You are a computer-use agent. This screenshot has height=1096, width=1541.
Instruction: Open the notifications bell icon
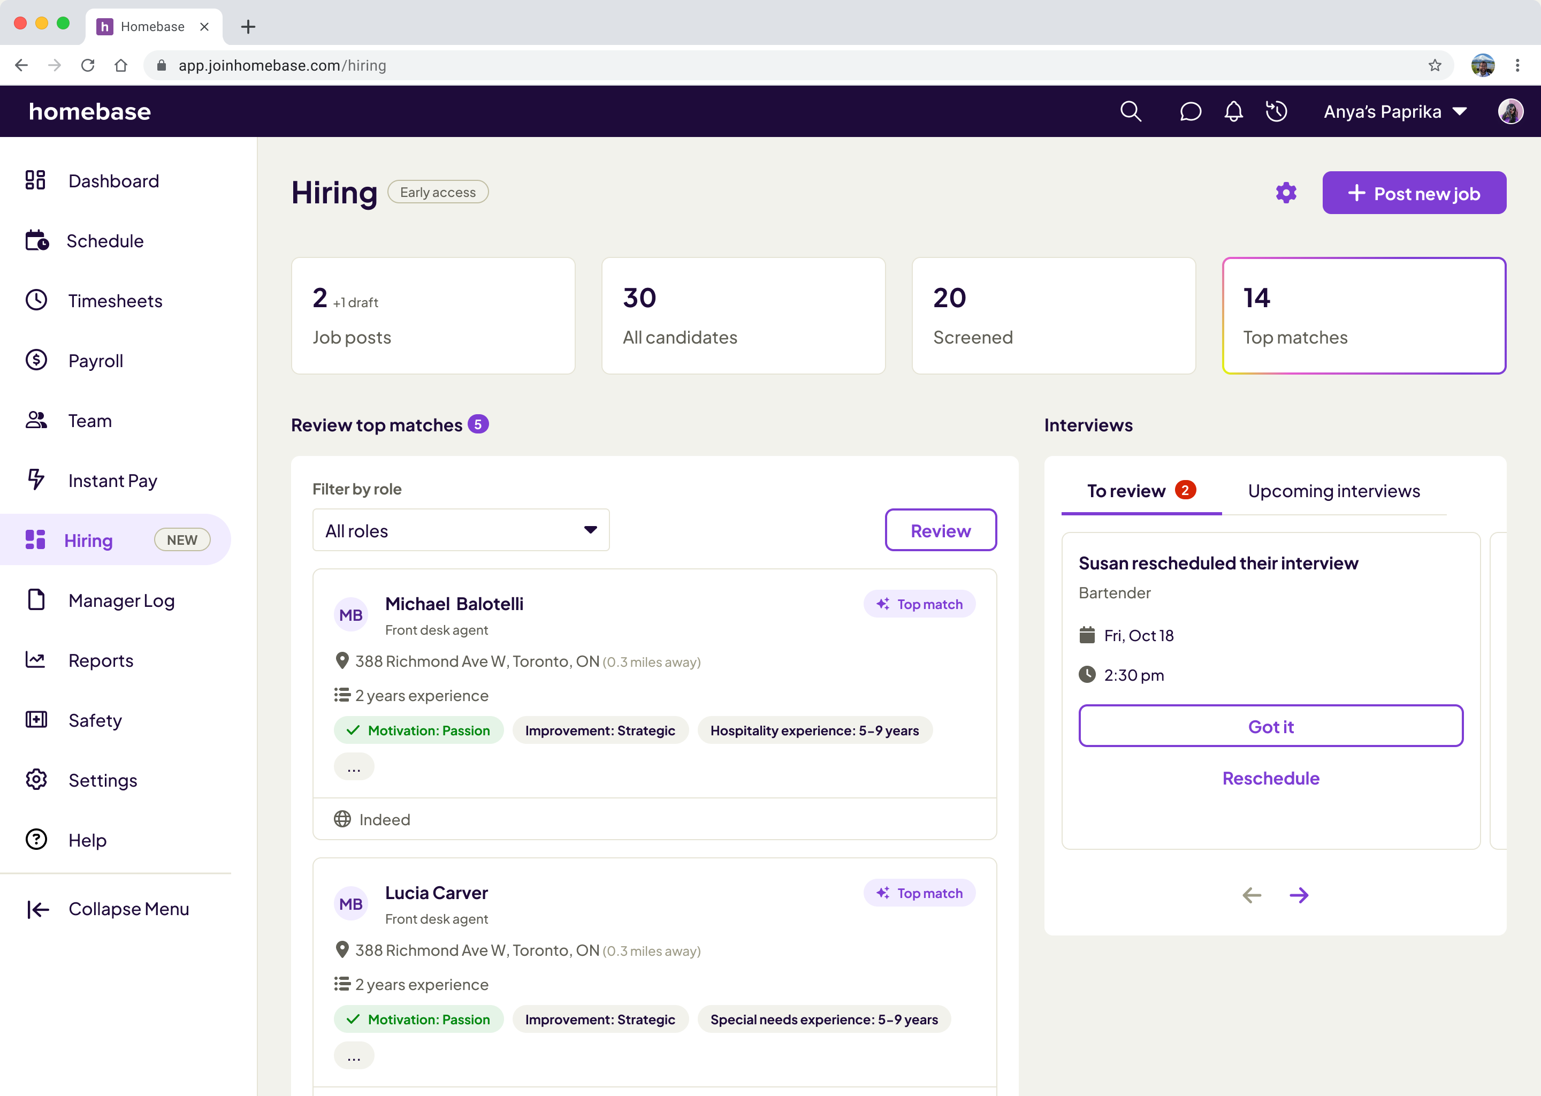pyautogui.click(x=1233, y=111)
